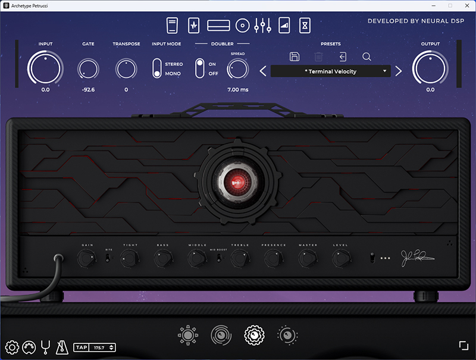
Task: Search presets with the magnifier icon
Action: (x=367, y=57)
